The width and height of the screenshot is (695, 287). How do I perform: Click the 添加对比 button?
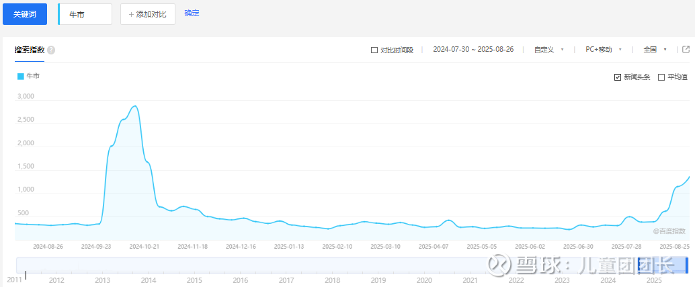pyautogui.click(x=148, y=14)
